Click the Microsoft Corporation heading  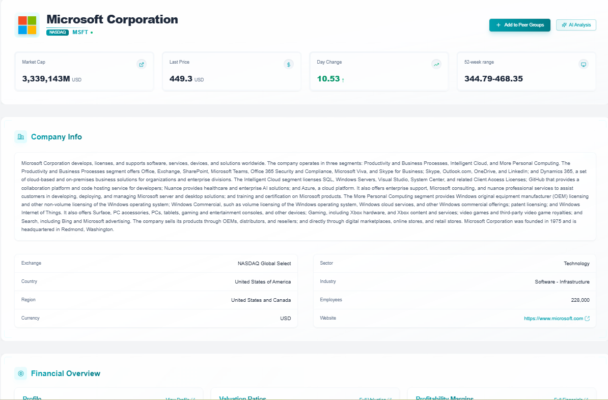pos(112,19)
